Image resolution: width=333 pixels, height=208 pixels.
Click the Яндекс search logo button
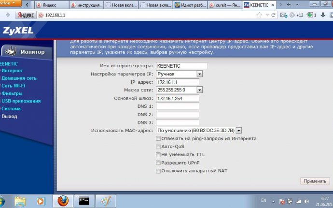[26, 15]
